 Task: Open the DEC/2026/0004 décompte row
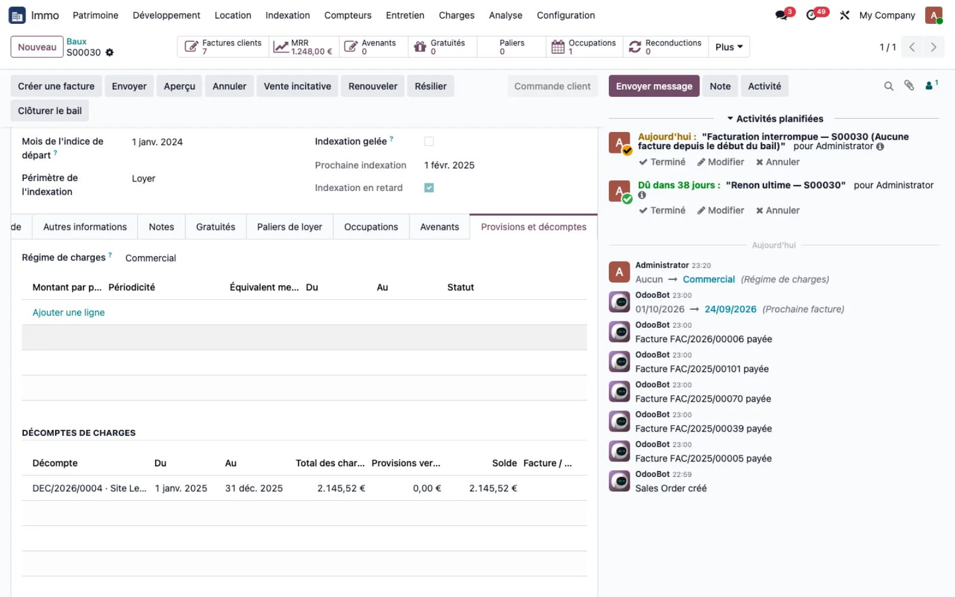pyautogui.click(x=304, y=488)
